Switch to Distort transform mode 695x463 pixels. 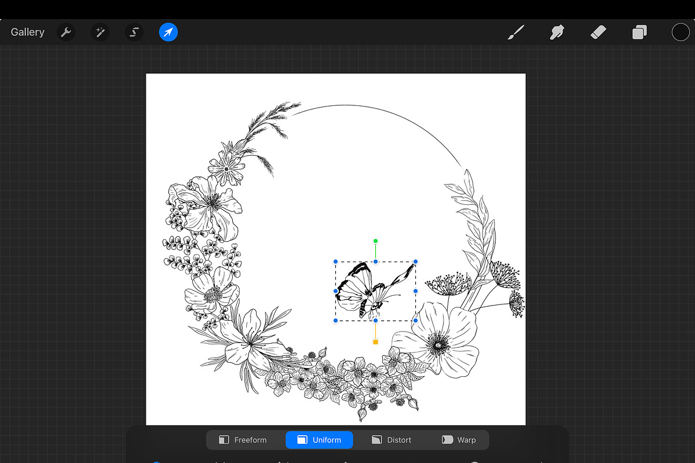tap(392, 440)
